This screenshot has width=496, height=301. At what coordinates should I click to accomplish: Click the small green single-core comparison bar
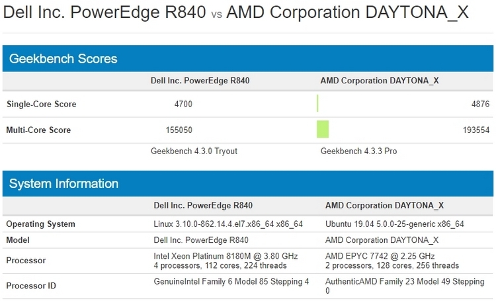tap(317, 104)
